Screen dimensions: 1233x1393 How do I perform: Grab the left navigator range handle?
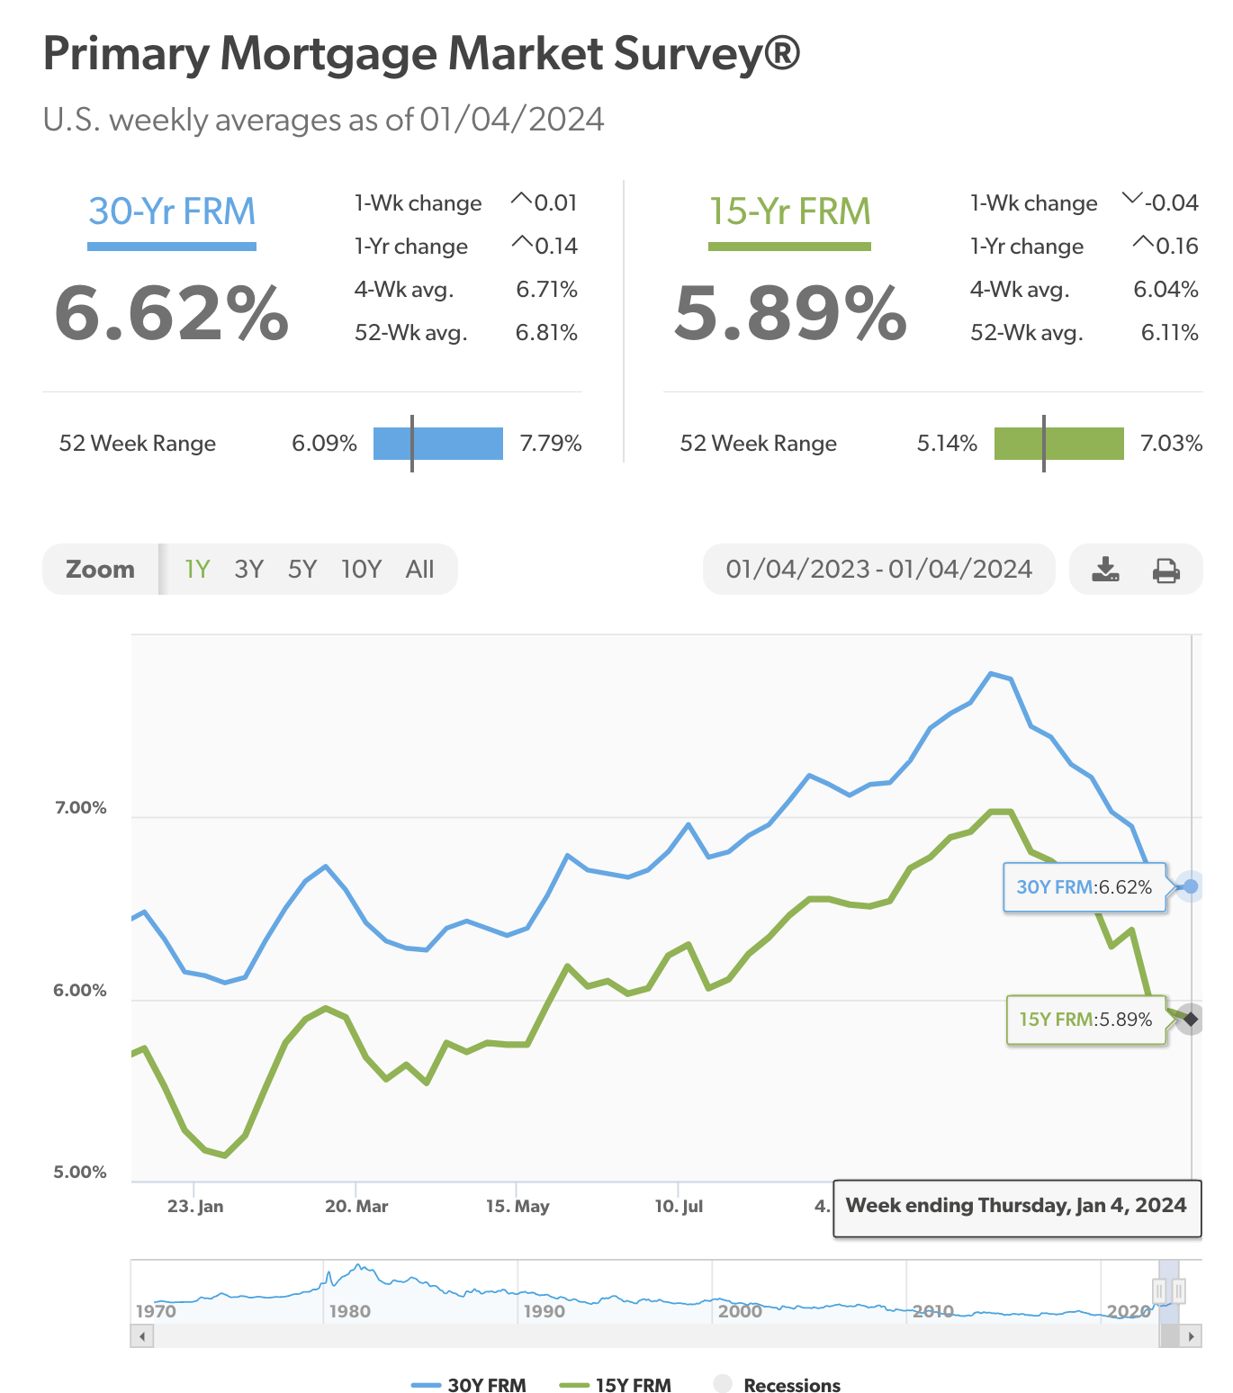[x=1159, y=1292]
